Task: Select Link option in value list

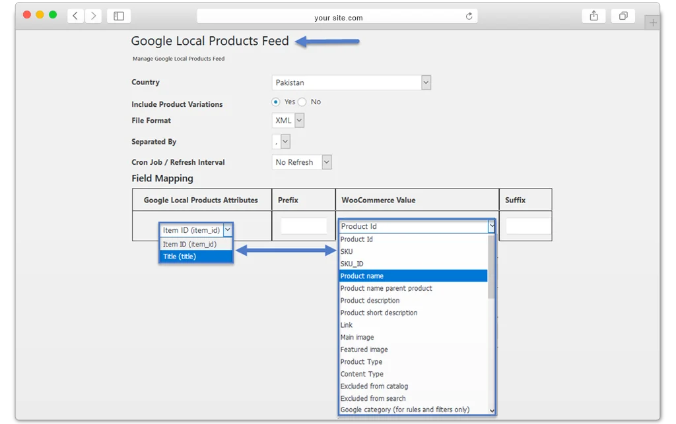Action: pos(413,325)
